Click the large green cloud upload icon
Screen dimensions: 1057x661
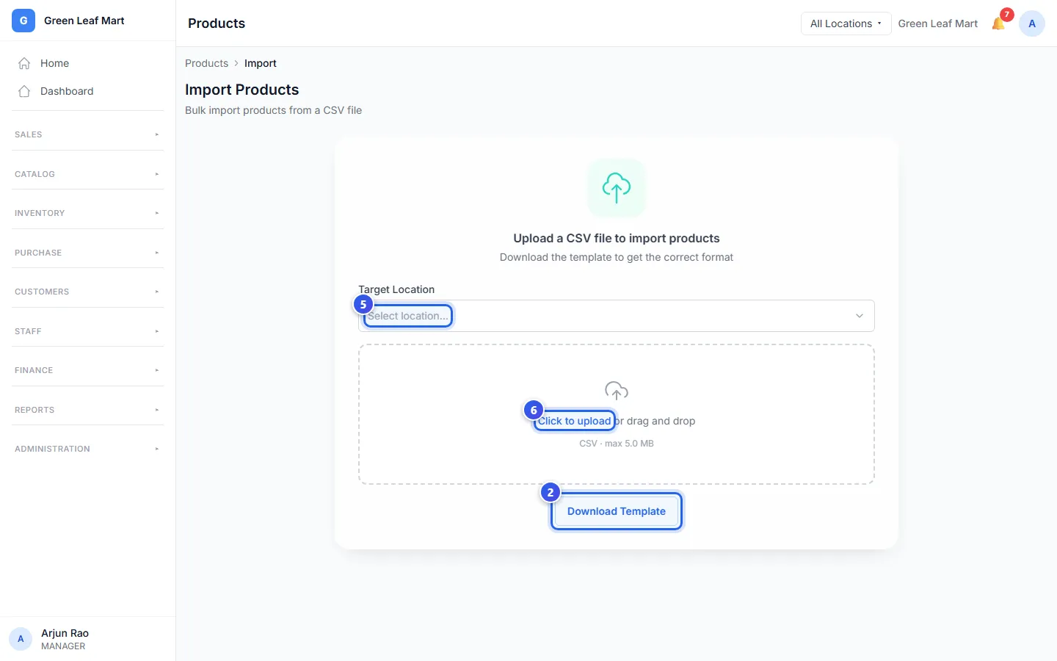pyautogui.click(x=617, y=188)
